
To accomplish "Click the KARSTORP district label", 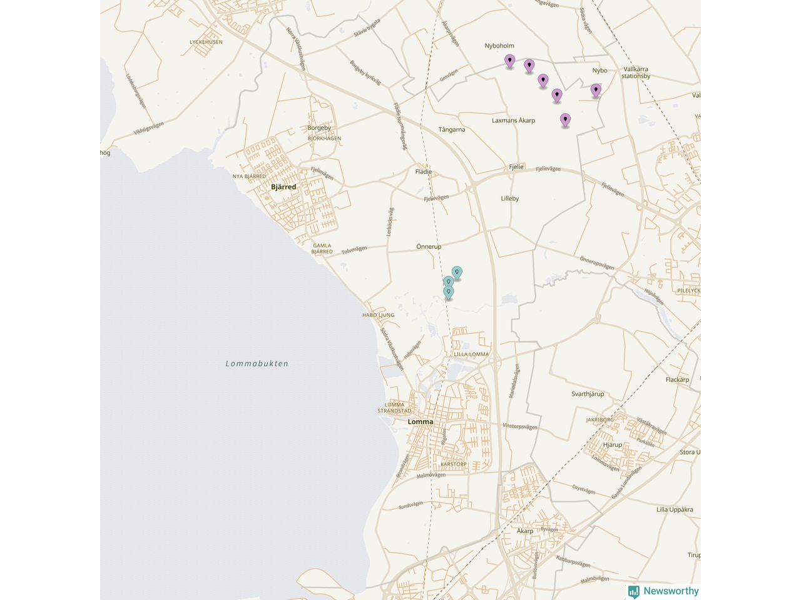I will pyautogui.click(x=454, y=464).
